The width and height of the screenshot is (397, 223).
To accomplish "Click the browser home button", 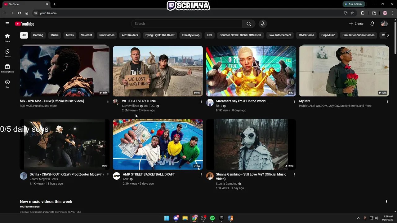I will (27, 13).
